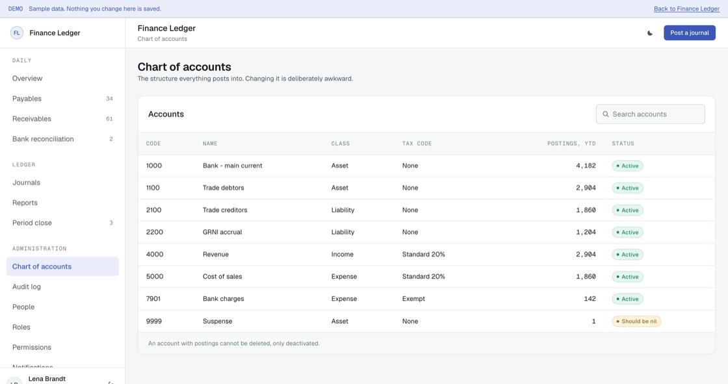Go to Period close
Image resolution: width=728 pixels, height=384 pixels.
pos(62,223)
